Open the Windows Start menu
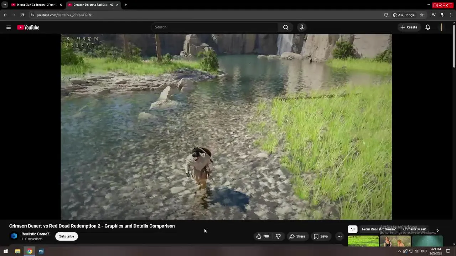This screenshot has width=456, height=256. [x=5, y=251]
